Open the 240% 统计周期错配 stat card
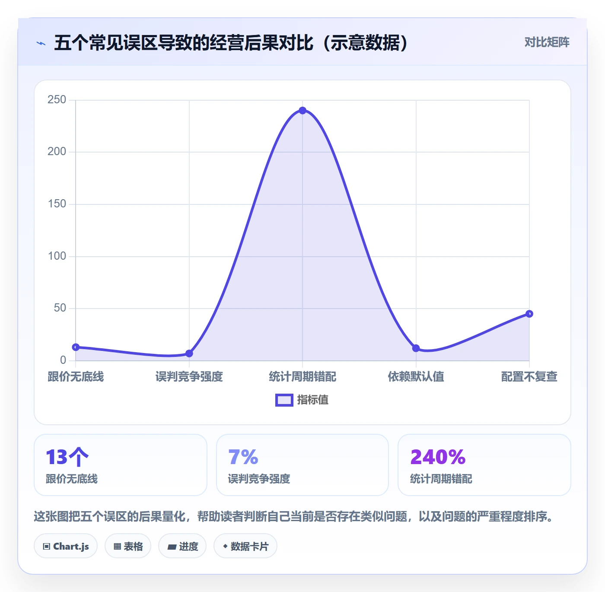The width and height of the screenshot is (605, 592). pyautogui.click(x=484, y=465)
